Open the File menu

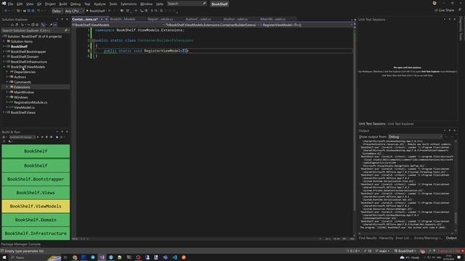pos(10,4)
